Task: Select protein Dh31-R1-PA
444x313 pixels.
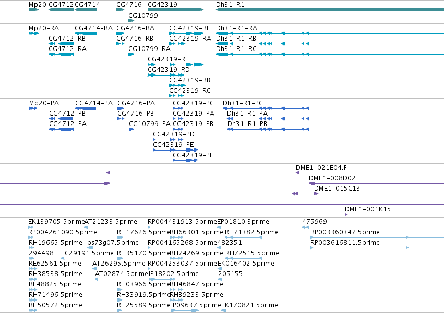Action: point(247,114)
